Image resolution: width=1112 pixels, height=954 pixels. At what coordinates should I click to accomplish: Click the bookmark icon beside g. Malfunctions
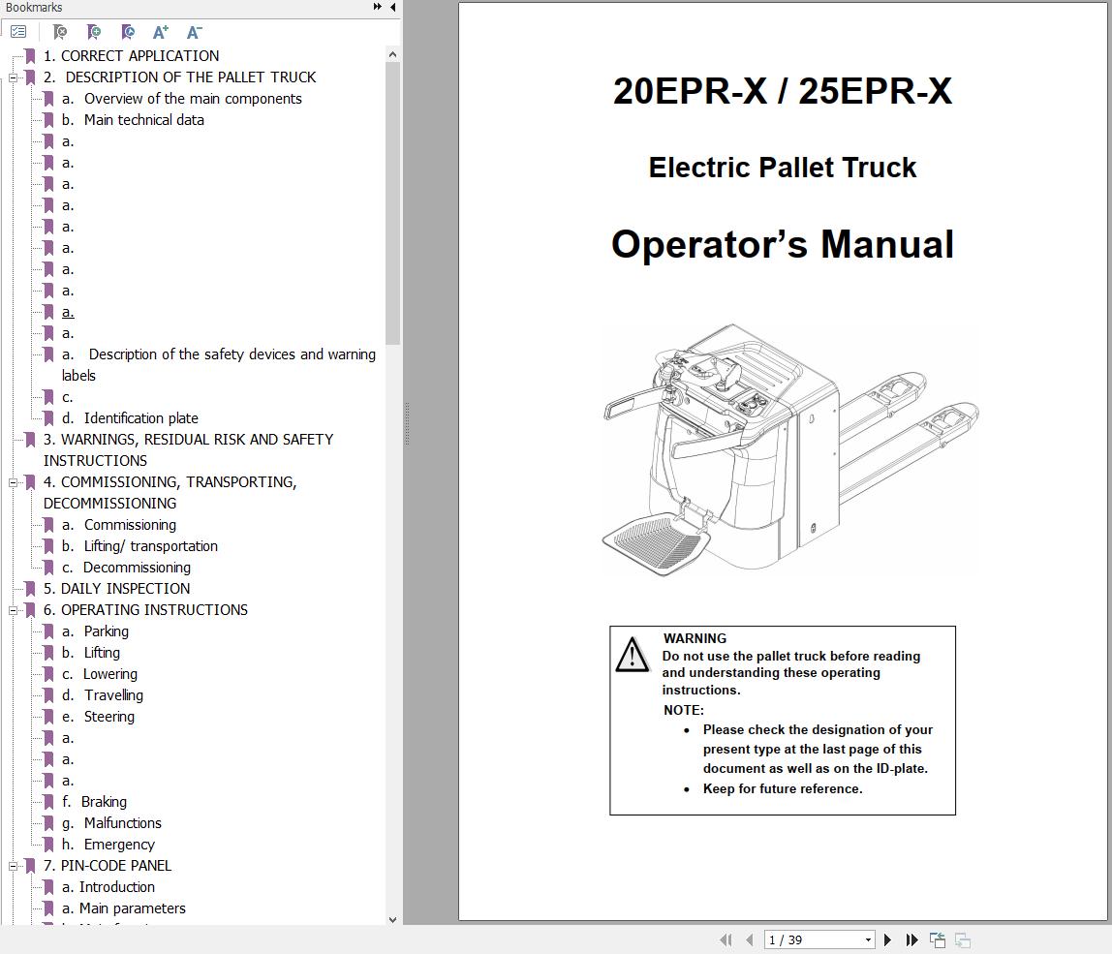(x=48, y=823)
